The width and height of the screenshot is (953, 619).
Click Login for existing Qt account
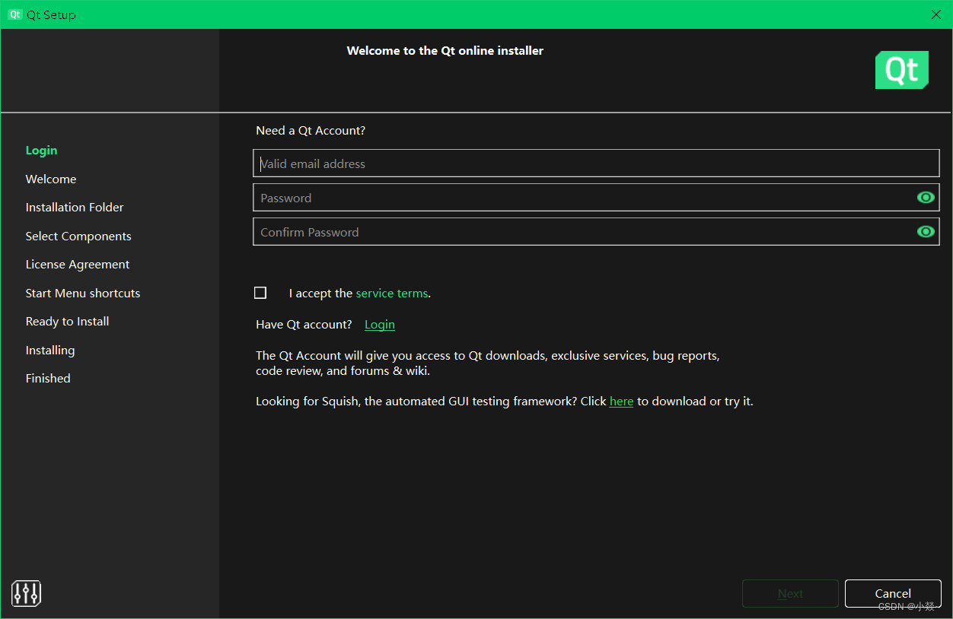coord(379,324)
